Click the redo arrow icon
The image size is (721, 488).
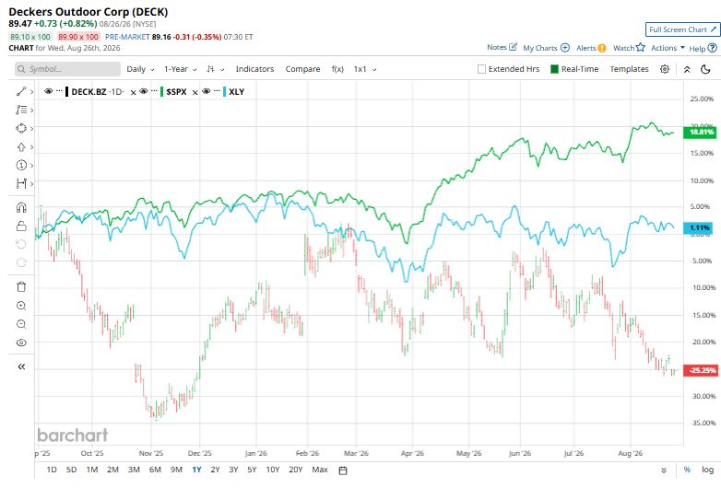21,262
